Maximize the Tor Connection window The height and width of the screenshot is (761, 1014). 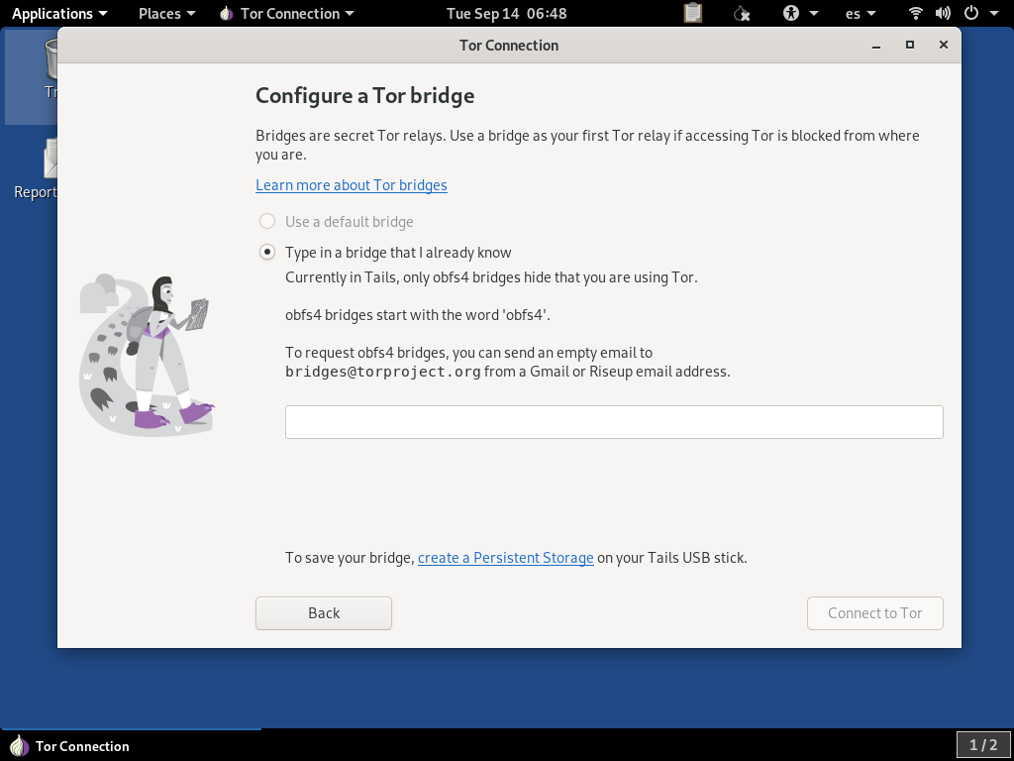(x=910, y=45)
